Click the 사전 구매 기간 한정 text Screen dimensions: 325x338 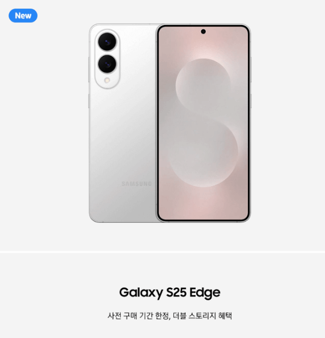click(x=139, y=316)
